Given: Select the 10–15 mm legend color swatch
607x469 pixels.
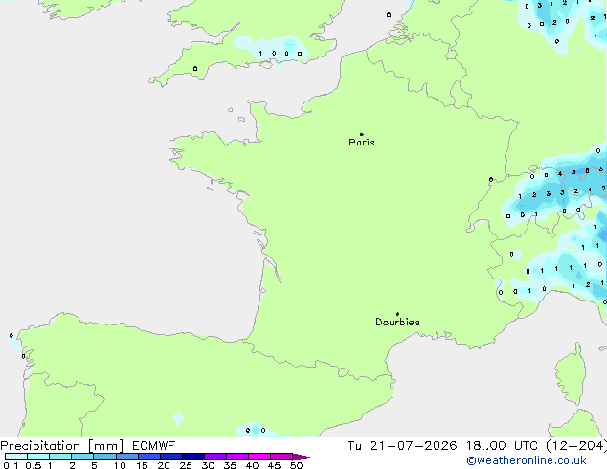Looking at the screenshot, I should 127,457.
